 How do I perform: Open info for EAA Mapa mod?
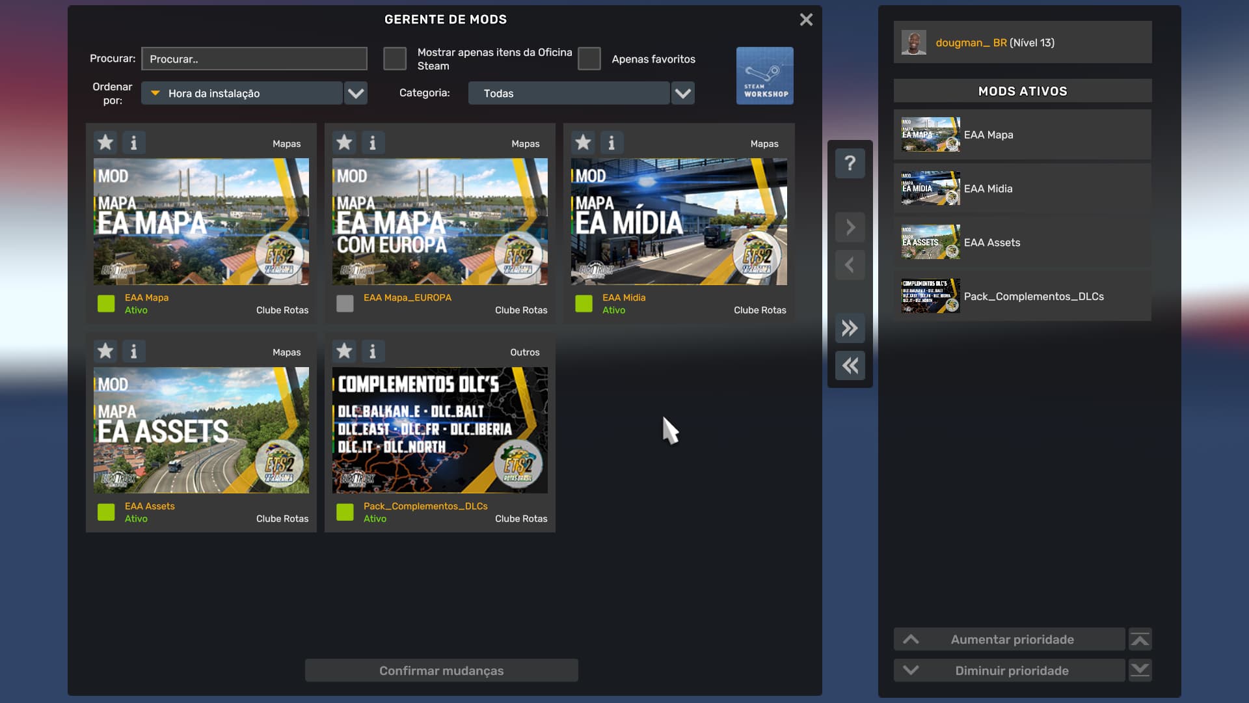(133, 143)
